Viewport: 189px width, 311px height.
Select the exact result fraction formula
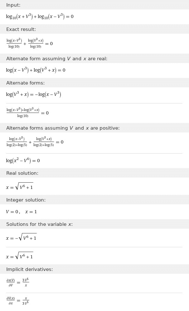(x=30, y=44)
